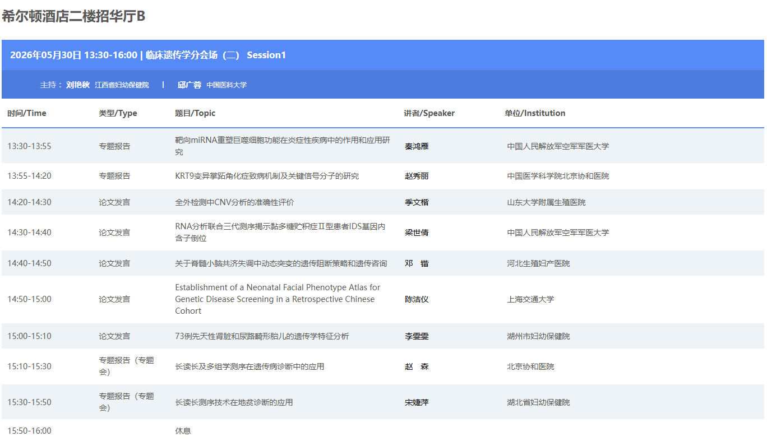Click the institution 北京协和医院 in the 15:10 row
This screenshot has width=767, height=446.
530,366
